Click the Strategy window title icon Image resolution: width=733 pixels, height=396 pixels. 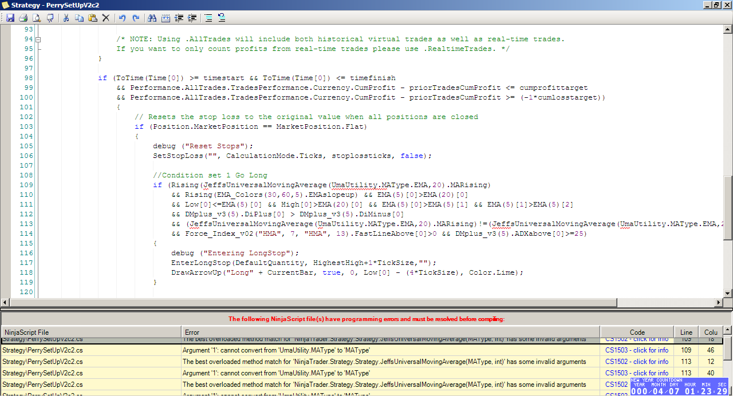(x=5, y=5)
